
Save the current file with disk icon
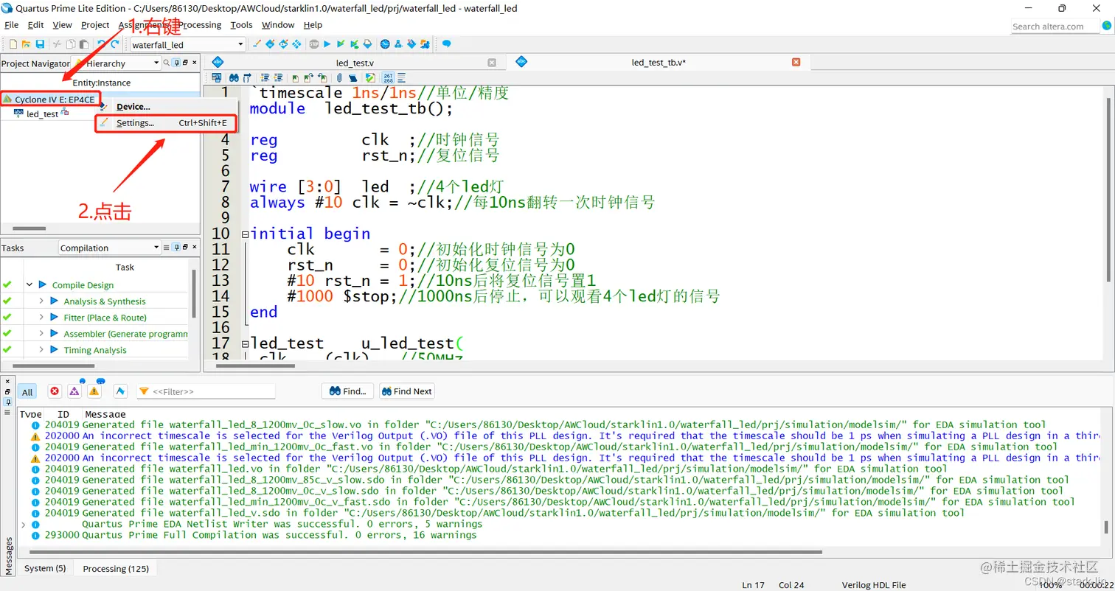[40, 44]
